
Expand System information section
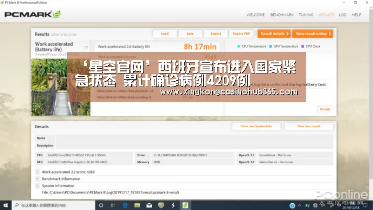pyautogui.click(x=37, y=186)
